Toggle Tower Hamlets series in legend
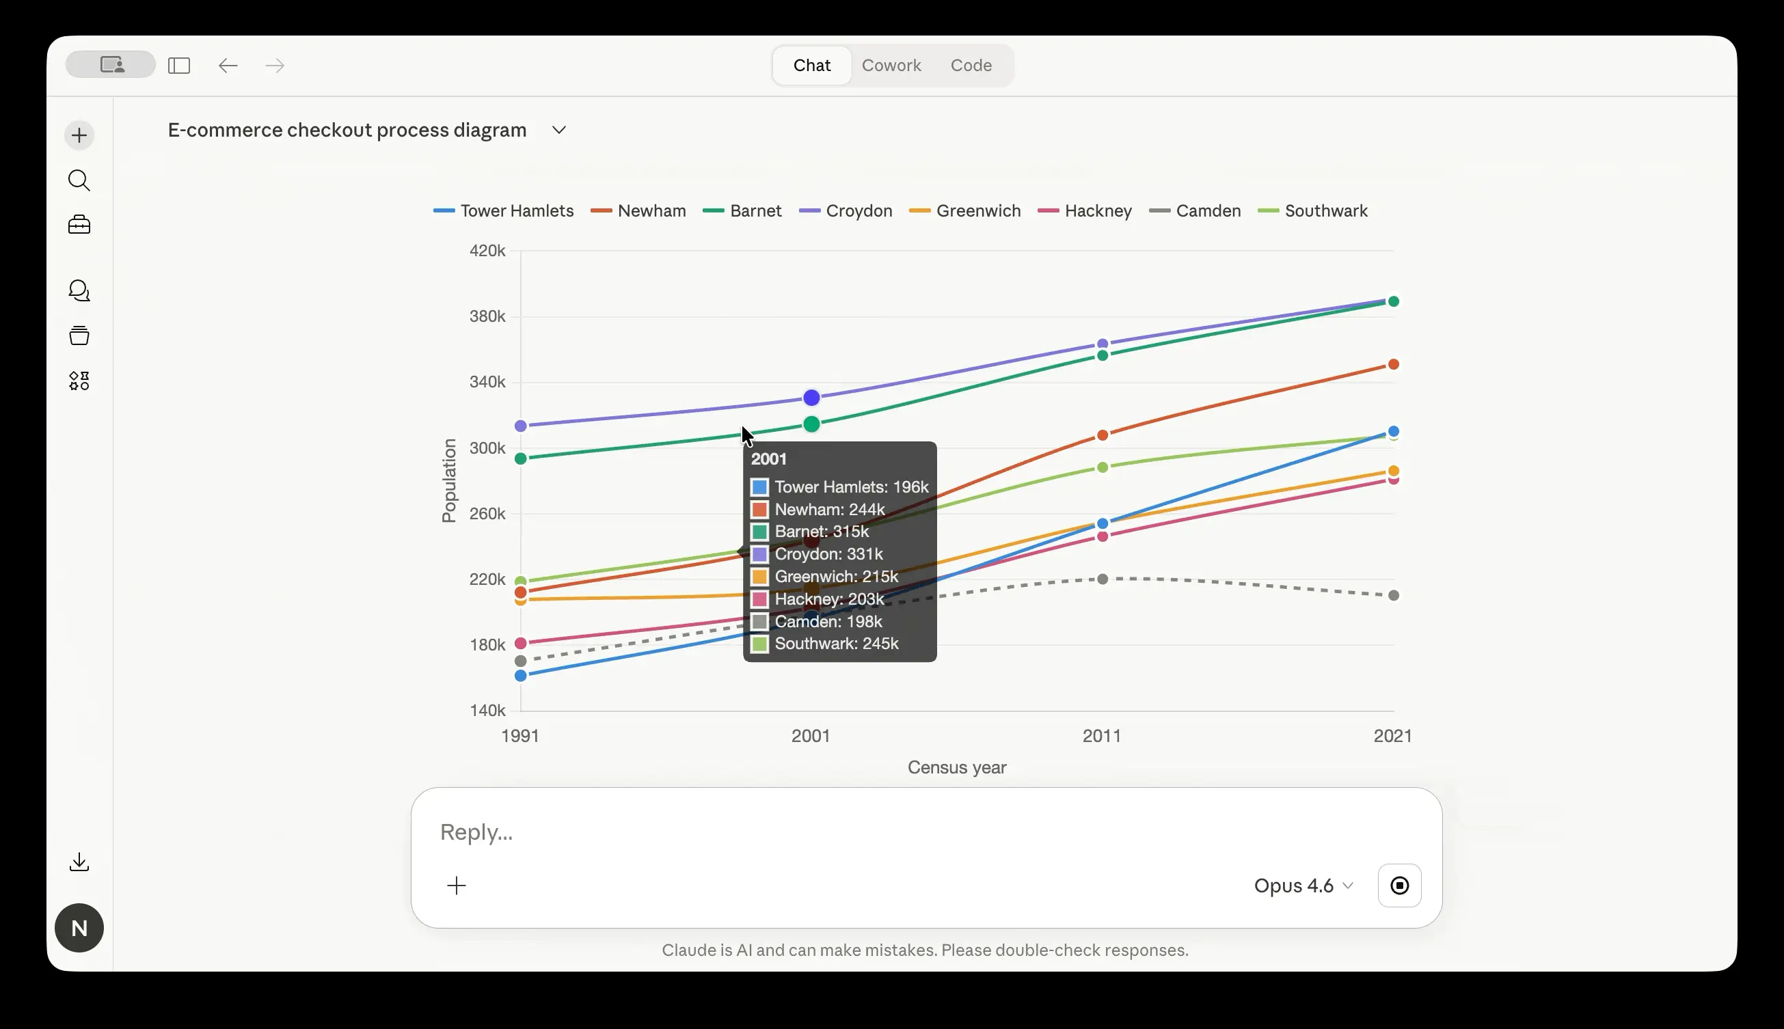This screenshot has width=1784, height=1029. [x=503, y=210]
